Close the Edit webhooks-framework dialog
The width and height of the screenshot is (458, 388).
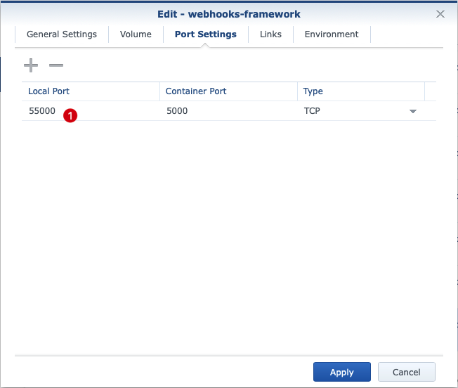(440, 14)
